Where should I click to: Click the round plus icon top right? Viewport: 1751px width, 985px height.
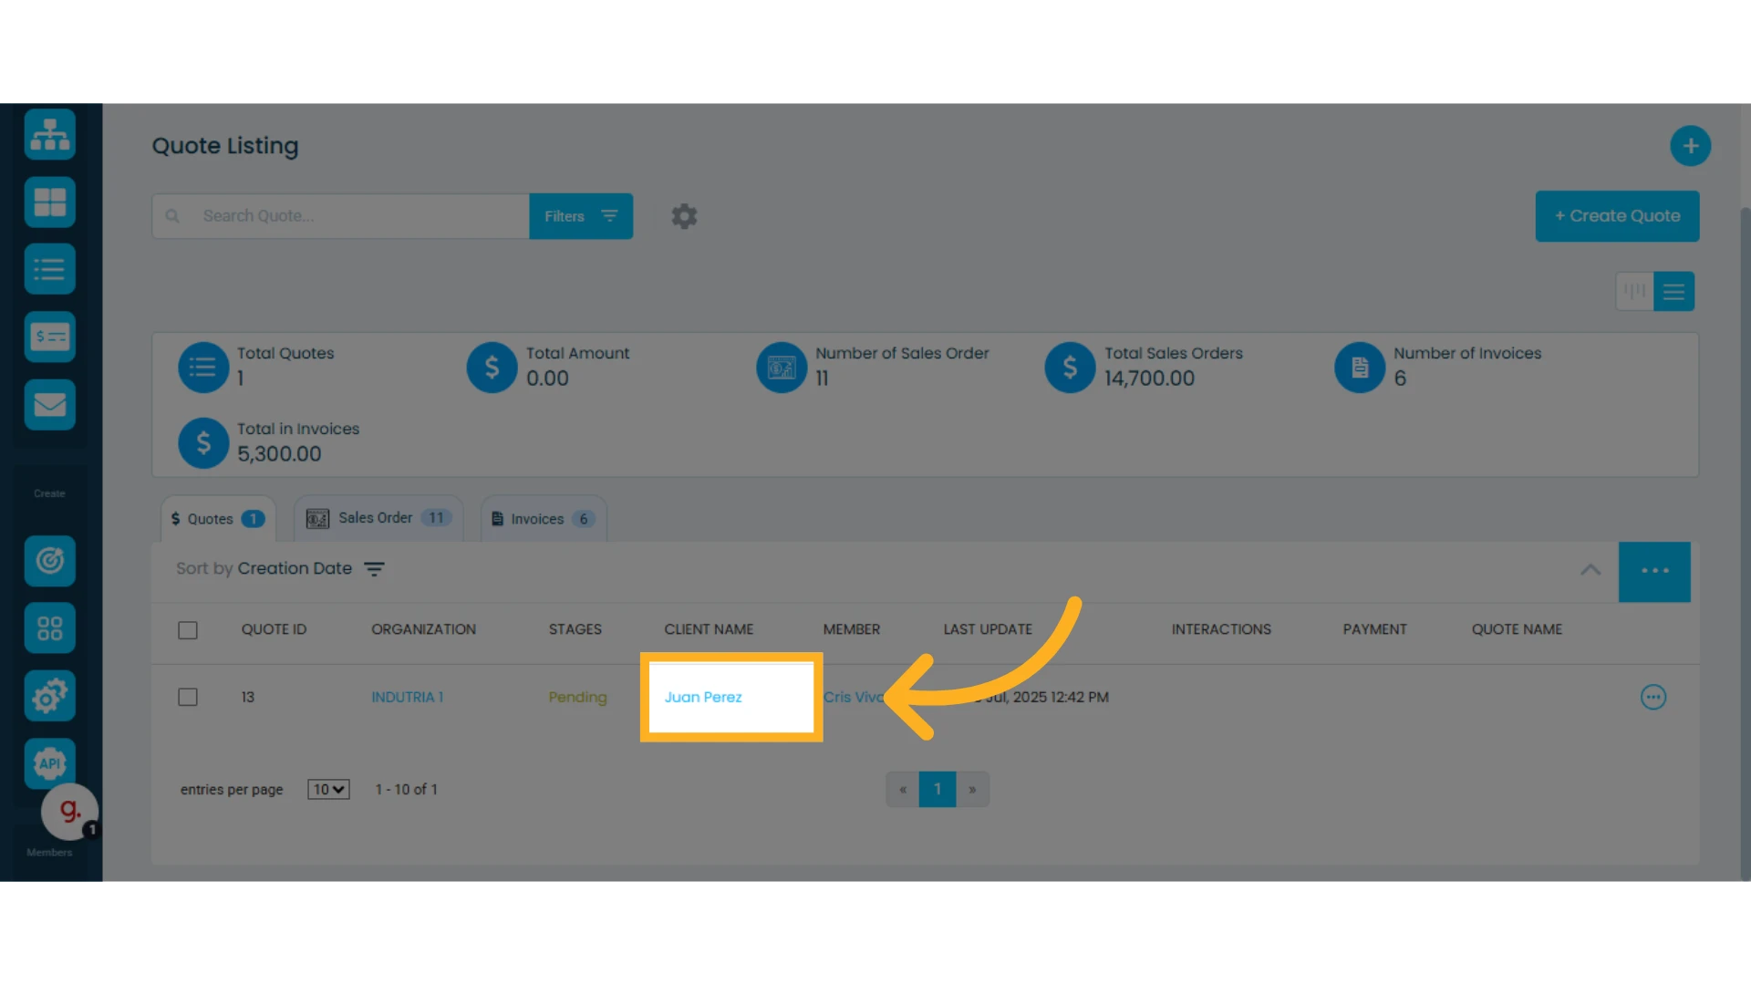tap(1690, 146)
